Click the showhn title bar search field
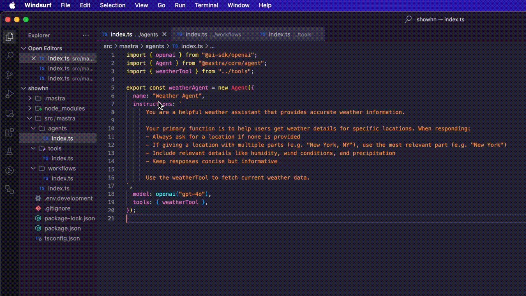Screen dimensions: 526x296 pos(435,19)
